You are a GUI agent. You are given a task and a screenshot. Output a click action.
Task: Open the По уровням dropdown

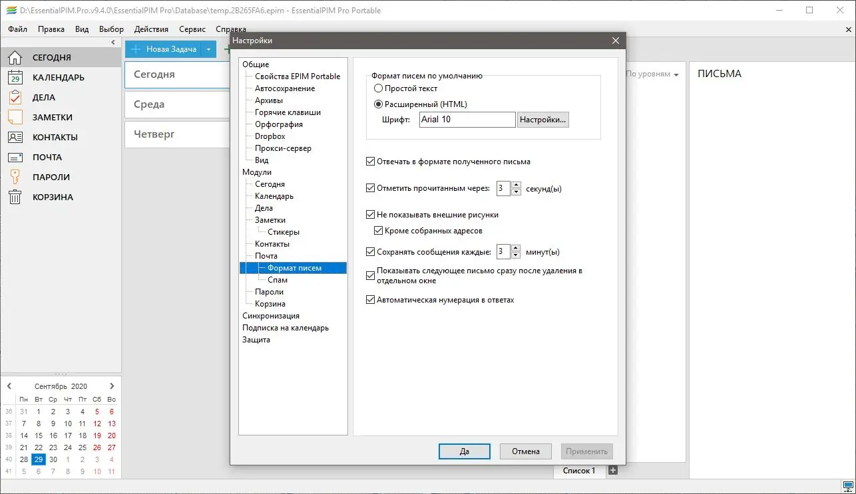(x=650, y=74)
